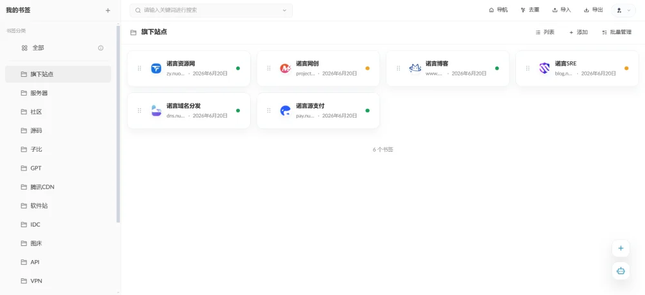Open the 腾讯CDN folder
Screen dimensions: 645x295
coord(58,187)
